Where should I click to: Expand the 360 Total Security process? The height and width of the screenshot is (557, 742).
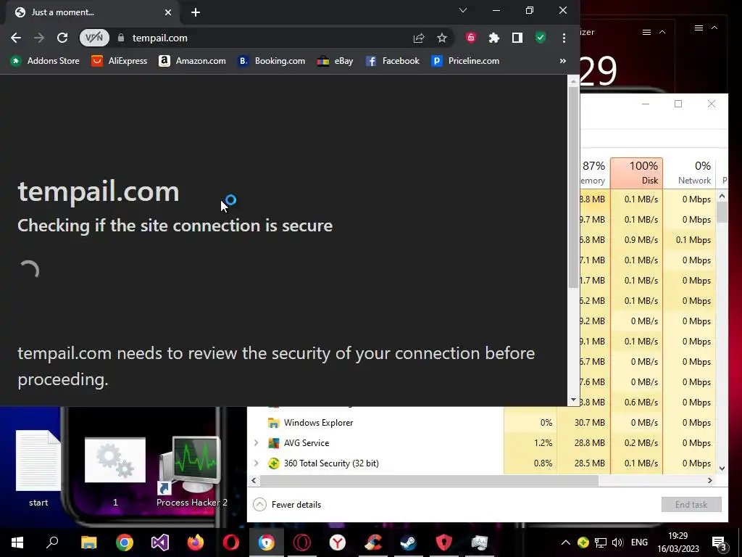[256, 463]
